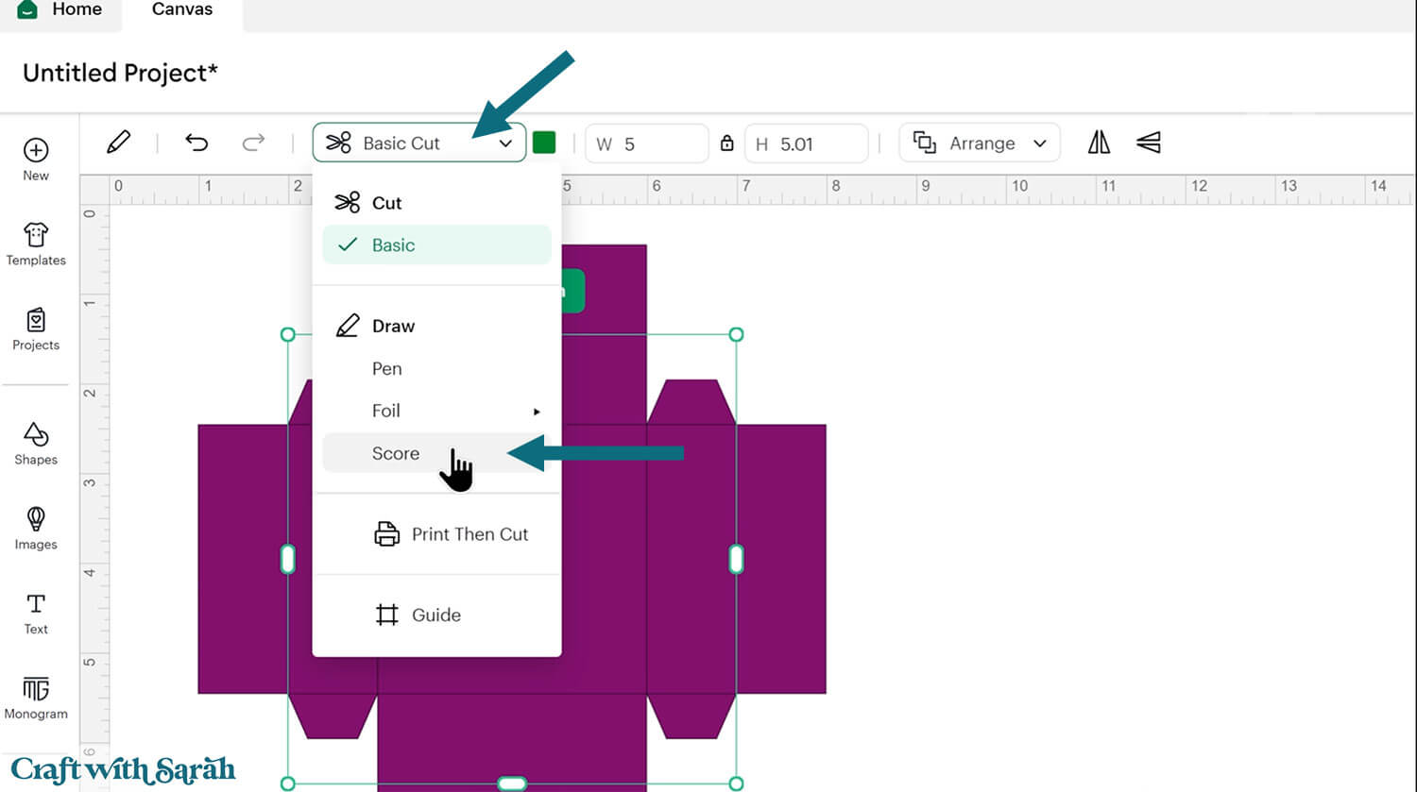Click the edit pencil icon in toolbar
This screenshot has width=1417, height=792.
[x=118, y=143]
